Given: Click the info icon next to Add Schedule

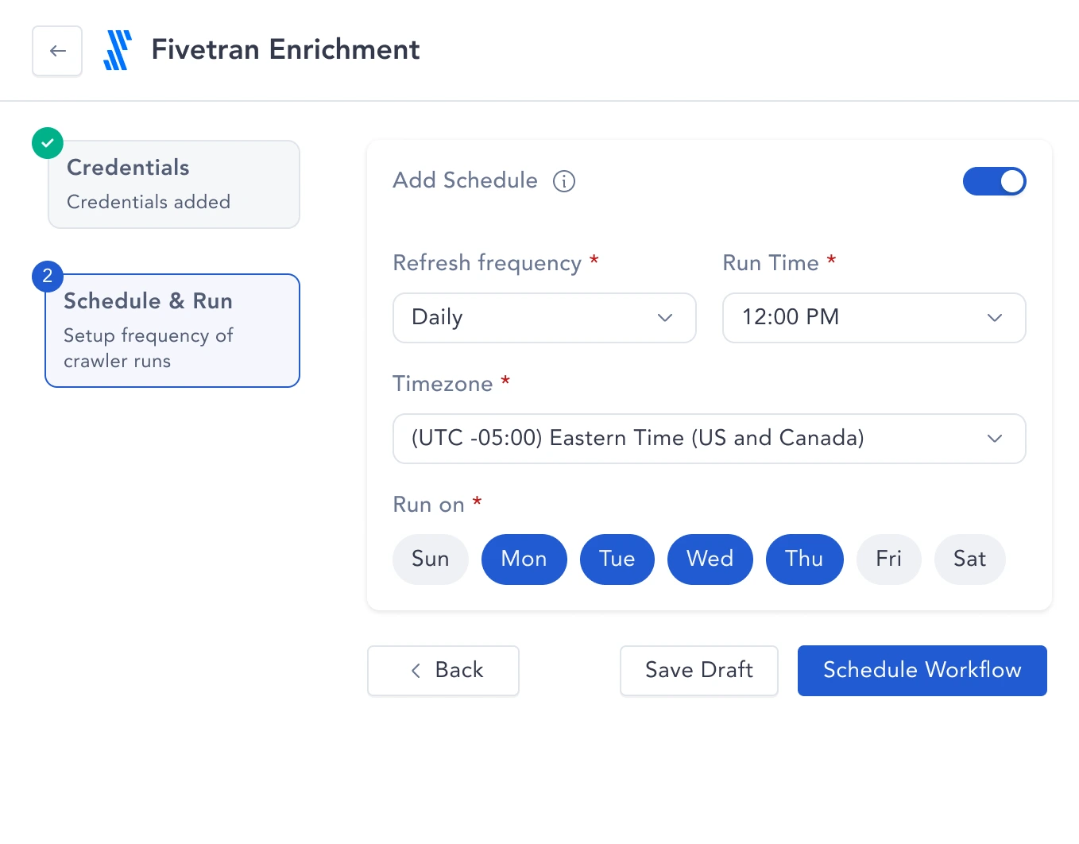Looking at the screenshot, I should pos(564,181).
